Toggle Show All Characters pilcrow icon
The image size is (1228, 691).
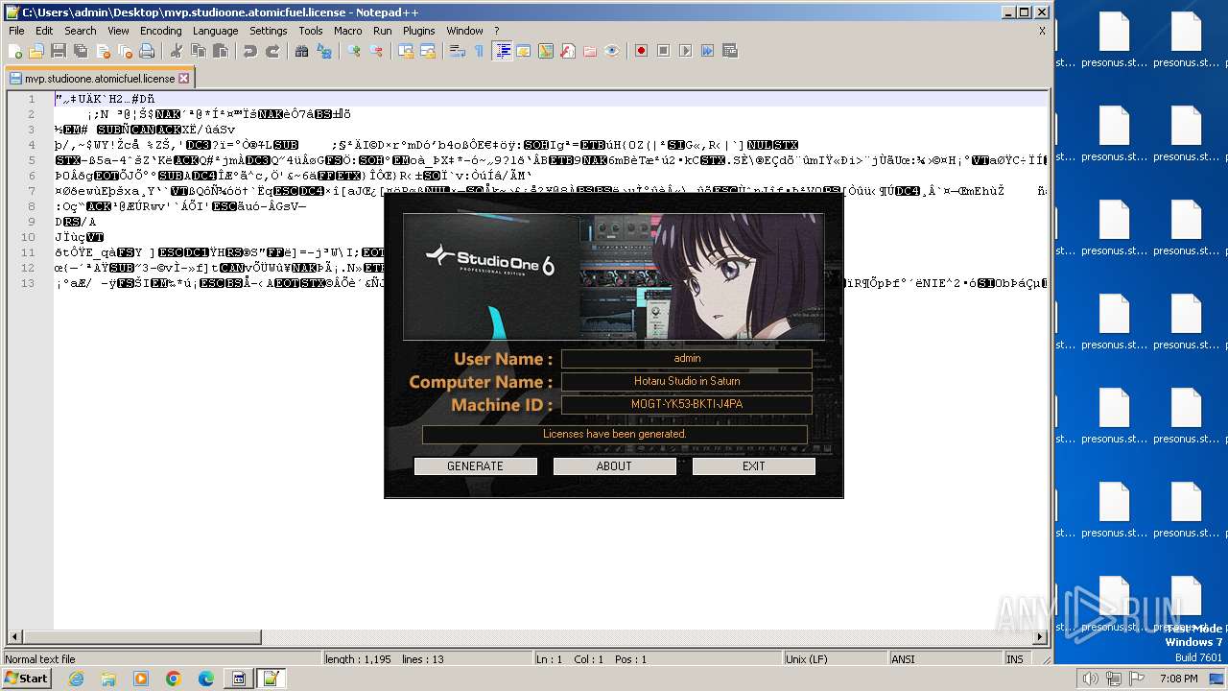tap(480, 51)
